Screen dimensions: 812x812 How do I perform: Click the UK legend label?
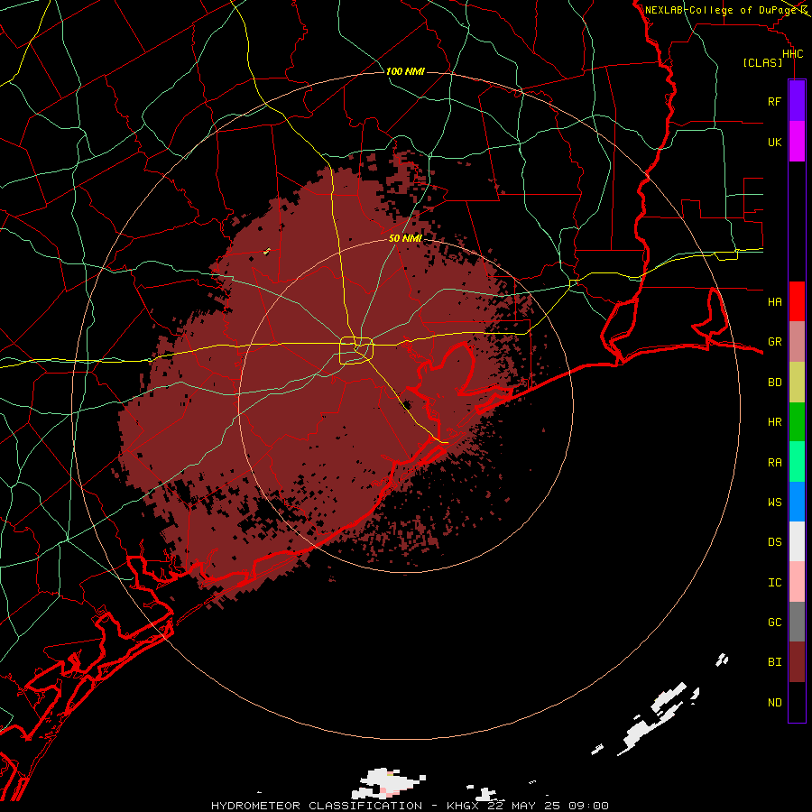[x=774, y=142]
